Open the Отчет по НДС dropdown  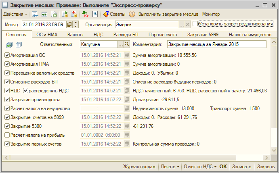tap(200, 167)
